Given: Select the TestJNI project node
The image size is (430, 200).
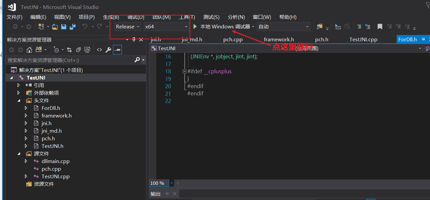Looking at the screenshot, I should click(36, 78).
